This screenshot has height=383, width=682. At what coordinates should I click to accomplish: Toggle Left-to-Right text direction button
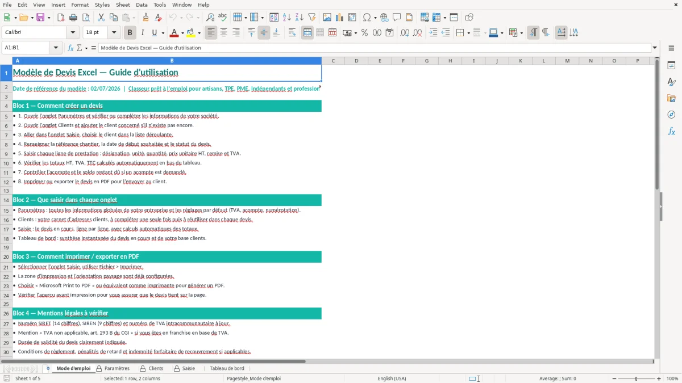pos(533,33)
